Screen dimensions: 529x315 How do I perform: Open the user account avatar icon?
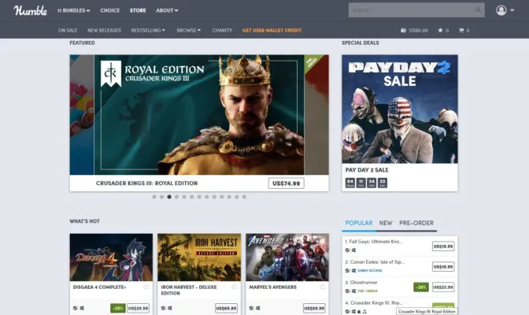tap(501, 10)
